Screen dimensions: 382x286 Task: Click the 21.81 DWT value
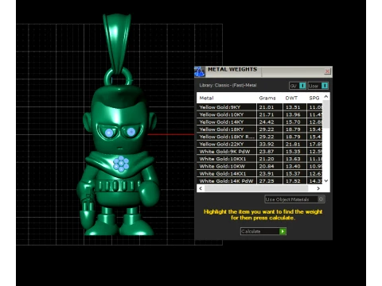coord(293,144)
